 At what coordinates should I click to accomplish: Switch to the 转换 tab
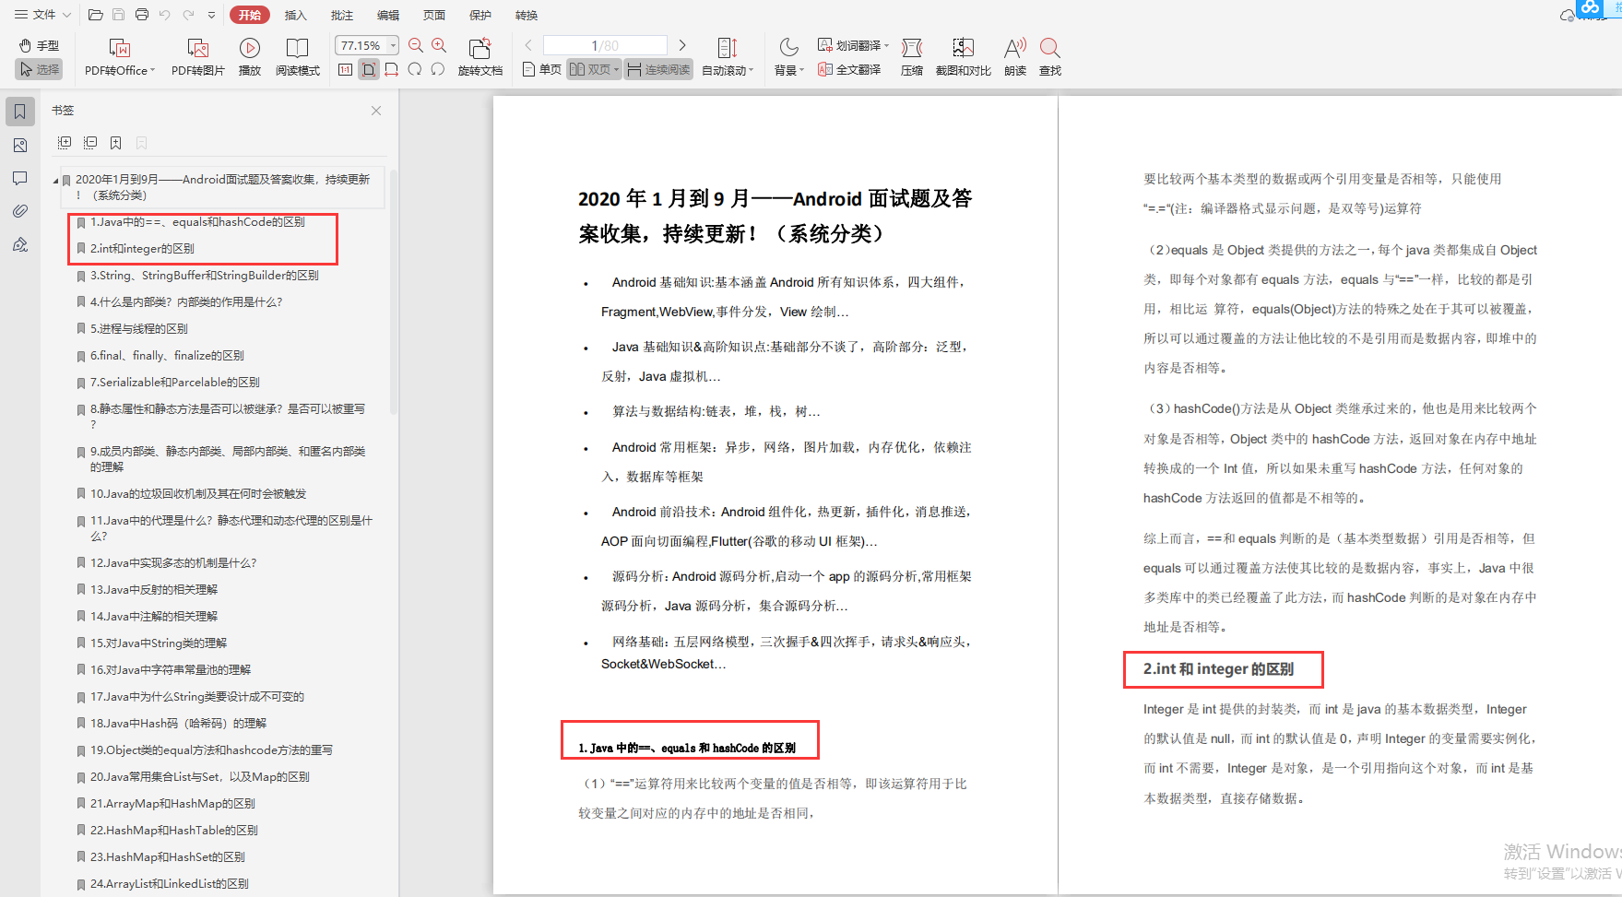pyautogui.click(x=526, y=15)
